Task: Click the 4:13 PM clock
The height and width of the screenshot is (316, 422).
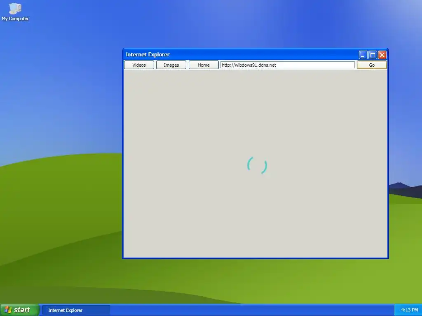Action: coord(409,310)
